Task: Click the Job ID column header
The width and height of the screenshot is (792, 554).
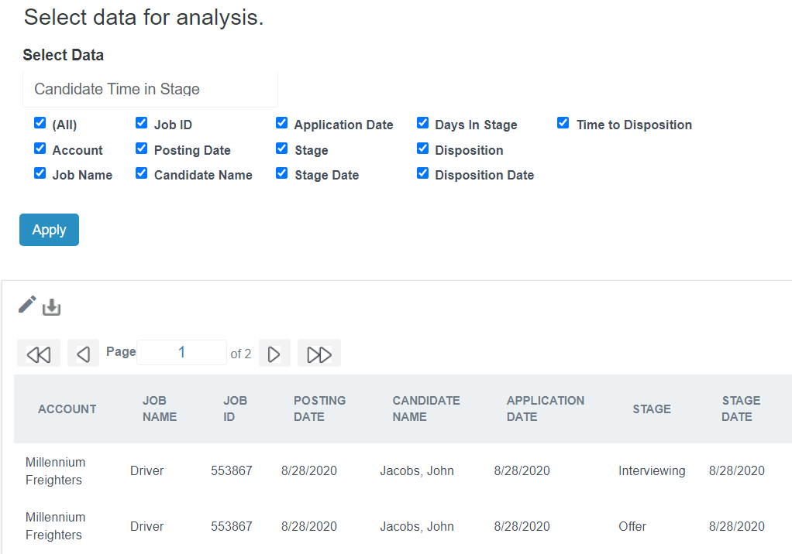Action: pyautogui.click(x=236, y=409)
